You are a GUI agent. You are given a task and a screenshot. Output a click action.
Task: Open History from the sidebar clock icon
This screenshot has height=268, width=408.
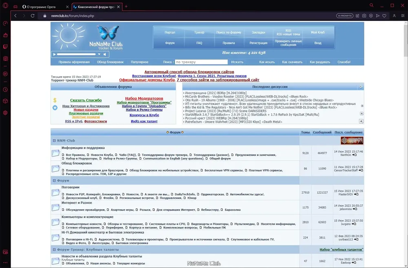click(x=5, y=89)
